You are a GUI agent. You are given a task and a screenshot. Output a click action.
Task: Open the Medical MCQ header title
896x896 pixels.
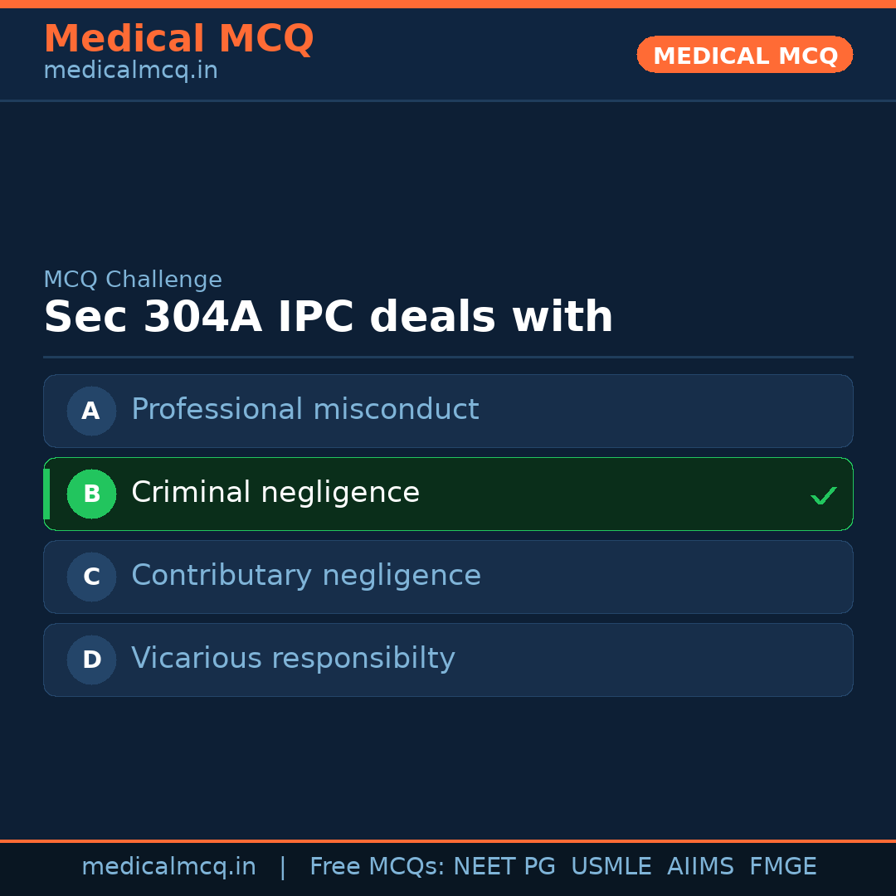pos(178,39)
